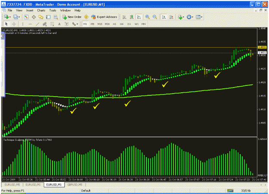Image resolution: width=269 pixels, height=194 pixels.
Task: Open the Navigator panel star-folder icon
Action: tap(41, 17)
